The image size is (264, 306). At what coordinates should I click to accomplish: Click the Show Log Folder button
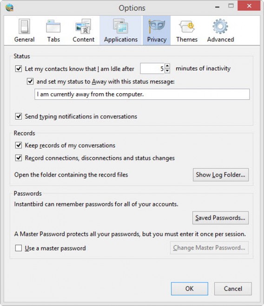221,175
